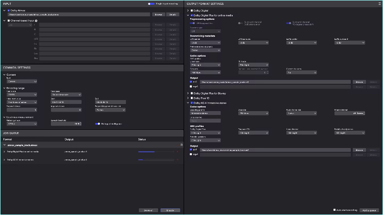This screenshot has height=215, width=383.
Task: Collapse atmos_sample_track.atmos job group
Action: 4,145
